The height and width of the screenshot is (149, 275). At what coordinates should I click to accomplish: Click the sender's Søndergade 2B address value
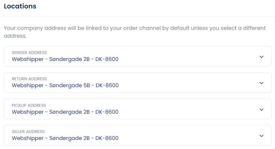[x=65, y=59]
